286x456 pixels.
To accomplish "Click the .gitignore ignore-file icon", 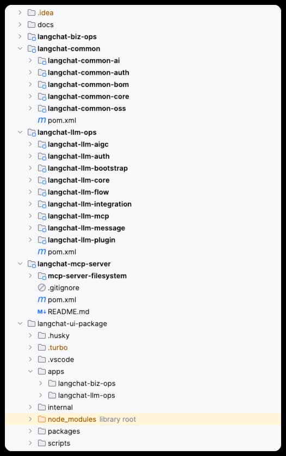I will (42, 288).
